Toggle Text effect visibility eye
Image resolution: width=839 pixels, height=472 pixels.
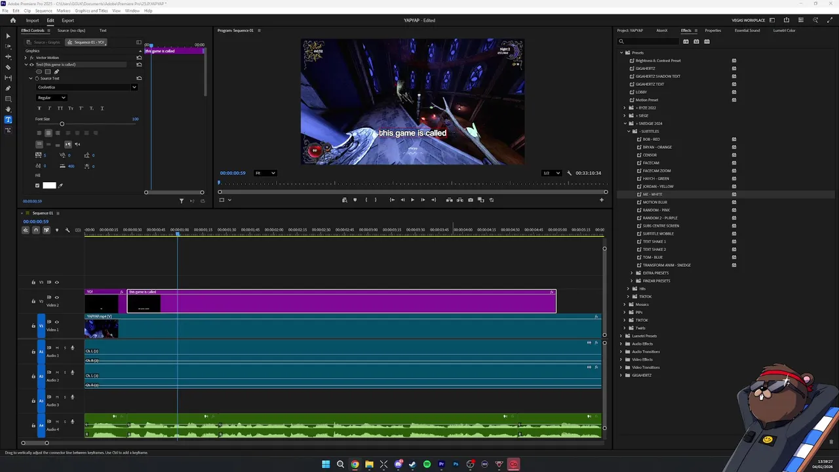(31, 65)
